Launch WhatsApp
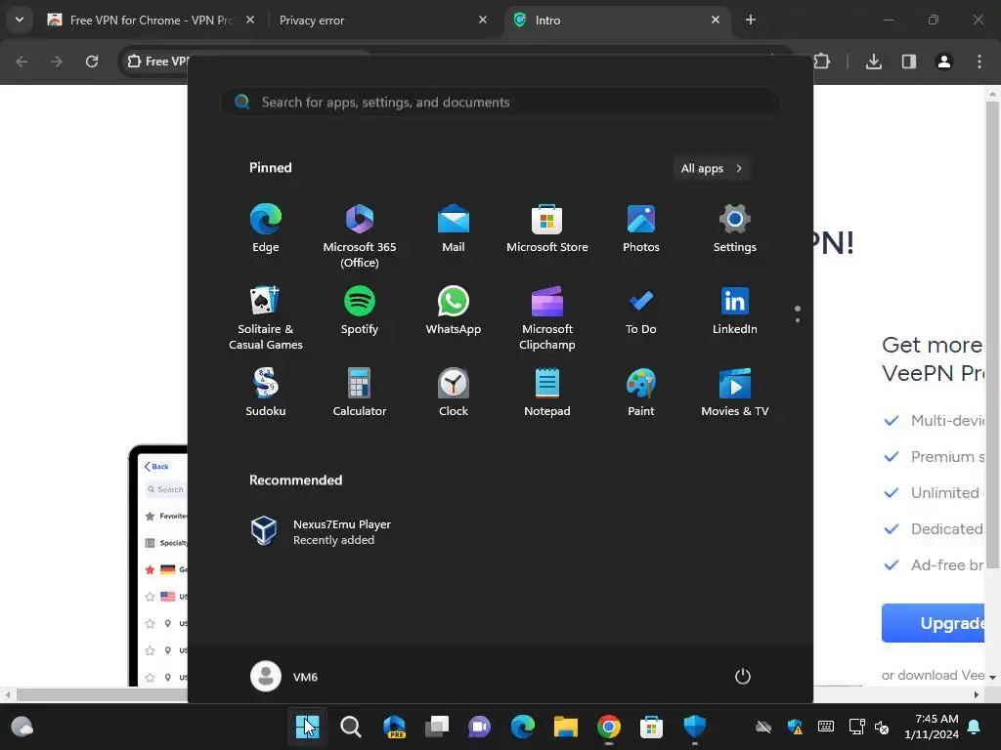This screenshot has width=1001, height=750. point(454,311)
